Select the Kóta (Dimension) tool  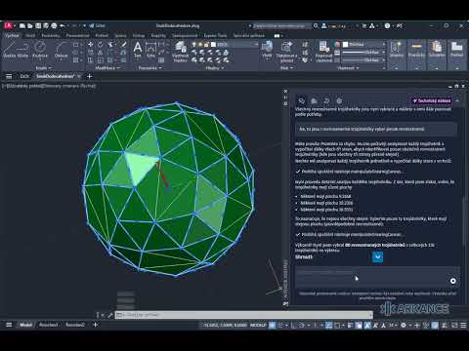pos(150,50)
